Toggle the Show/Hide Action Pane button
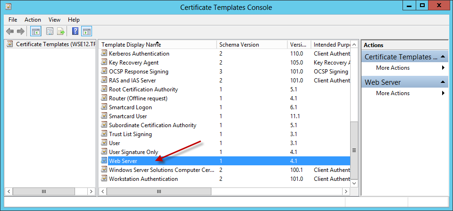The width and height of the screenshot is (453, 211). [86, 32]
